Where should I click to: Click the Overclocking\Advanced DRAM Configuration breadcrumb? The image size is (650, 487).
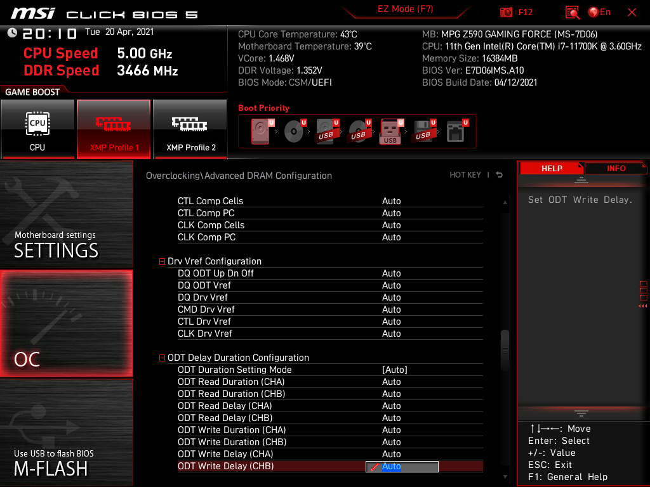point(239,176)
